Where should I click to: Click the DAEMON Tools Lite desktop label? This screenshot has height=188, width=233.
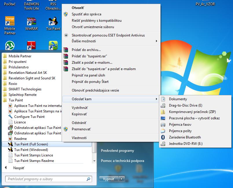(32, 6)
